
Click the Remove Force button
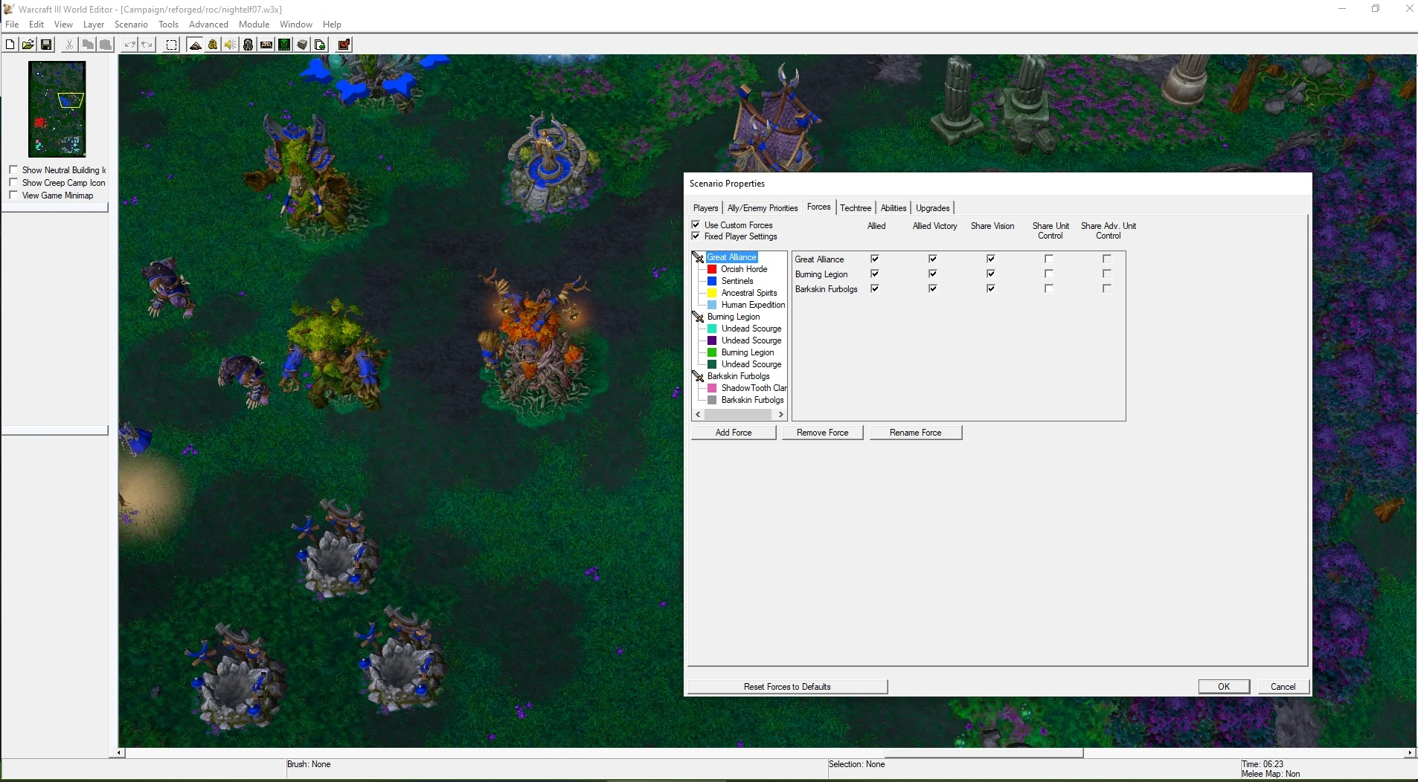point(822,433)
